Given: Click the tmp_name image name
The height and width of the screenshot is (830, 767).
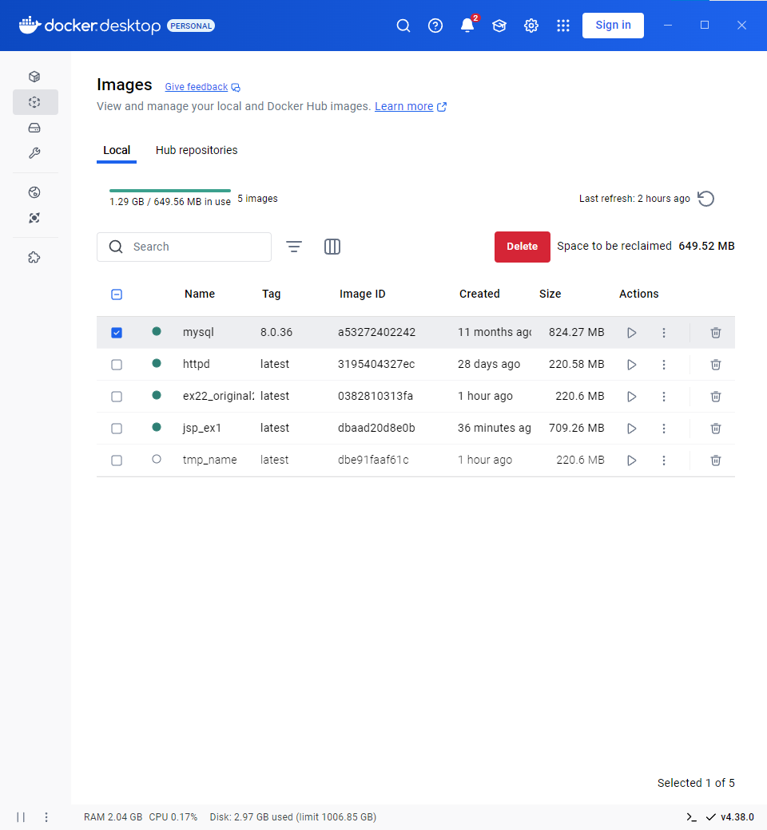Looking at the screenshot, I should (210, 460).
